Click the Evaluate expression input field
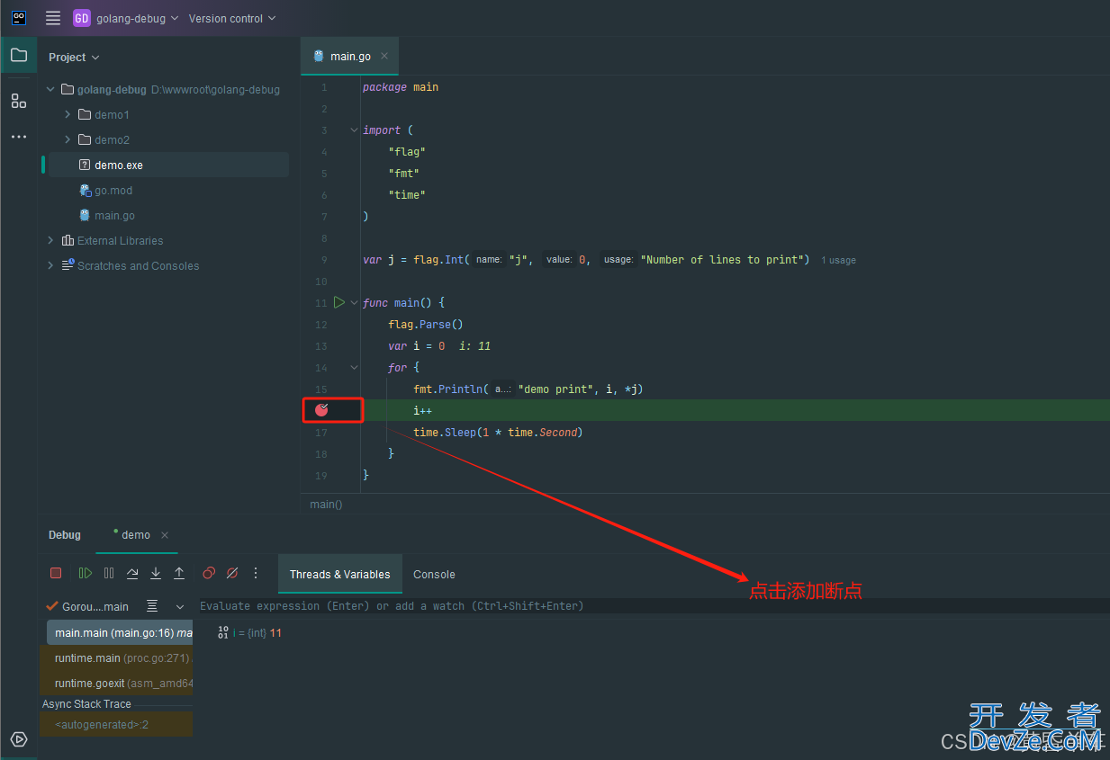The height and width of the screenshot is (760, 1110). pyautogui.click(x=654, y=606)
